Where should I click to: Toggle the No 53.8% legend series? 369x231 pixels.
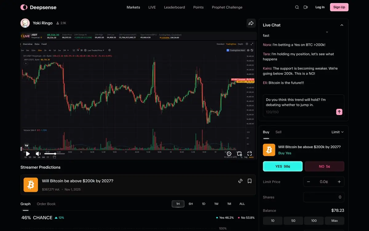pyautogui.click(x=246, y=218)
